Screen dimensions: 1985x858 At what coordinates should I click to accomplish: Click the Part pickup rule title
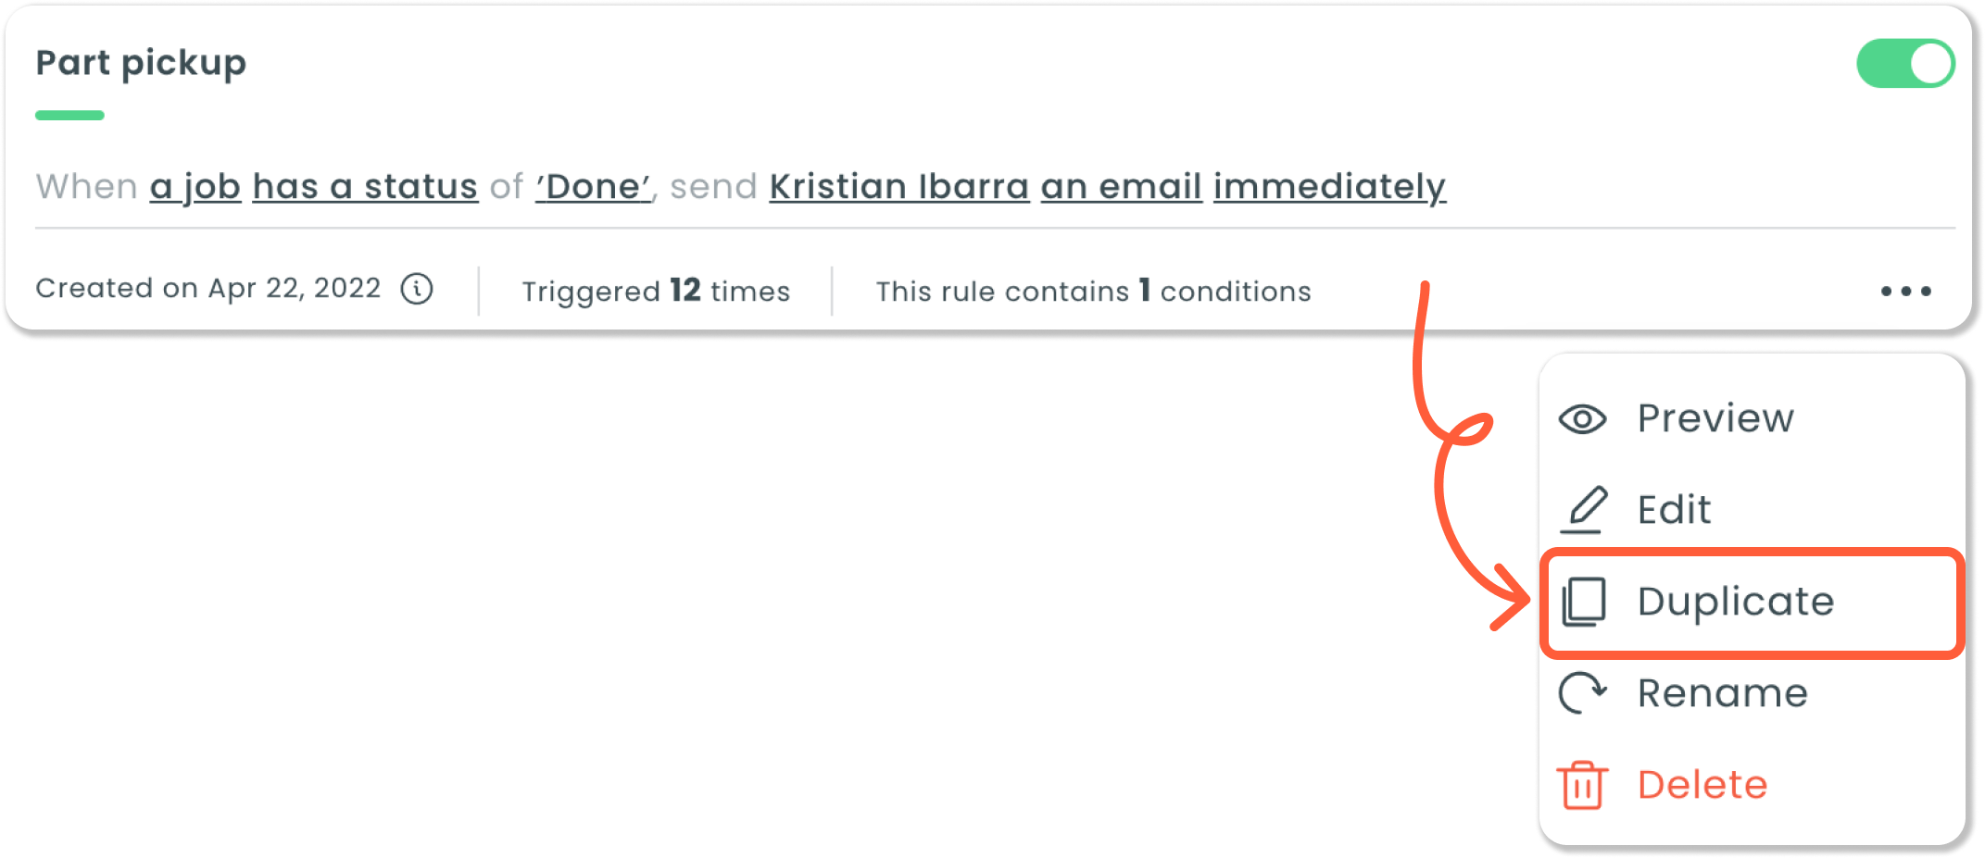click(141, 64)
